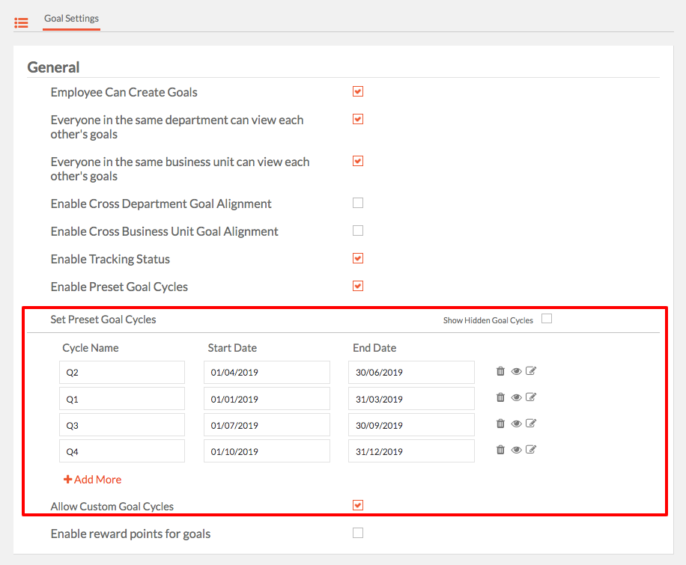Viewport: 686px width, 565px height.
Task: Edit the Q2 goal cycle
Action: [531, 371]
